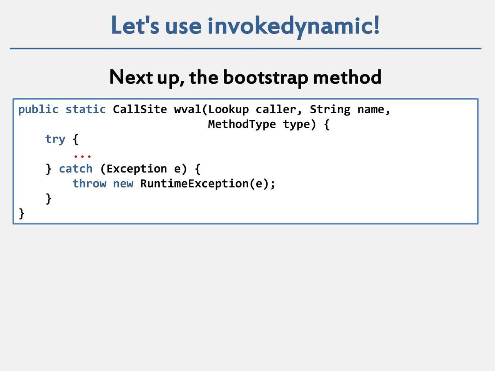495x371 pixels.
Task: Select the "new" keyword
Action: click(123, 184)
